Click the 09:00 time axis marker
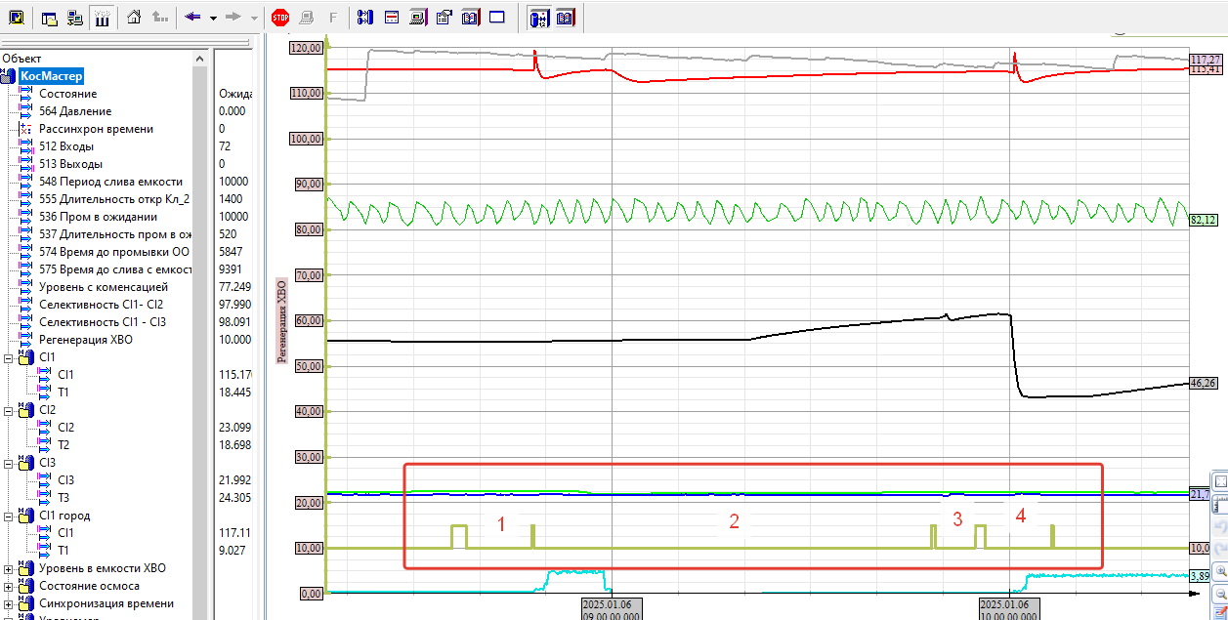This screenshot has height=620, width=1228. click(612, 609)
